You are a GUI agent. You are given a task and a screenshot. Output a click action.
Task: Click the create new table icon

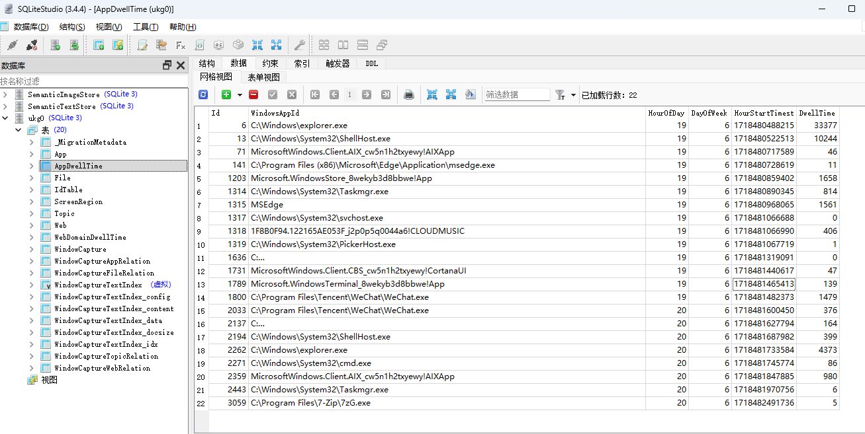coord(99,45)
